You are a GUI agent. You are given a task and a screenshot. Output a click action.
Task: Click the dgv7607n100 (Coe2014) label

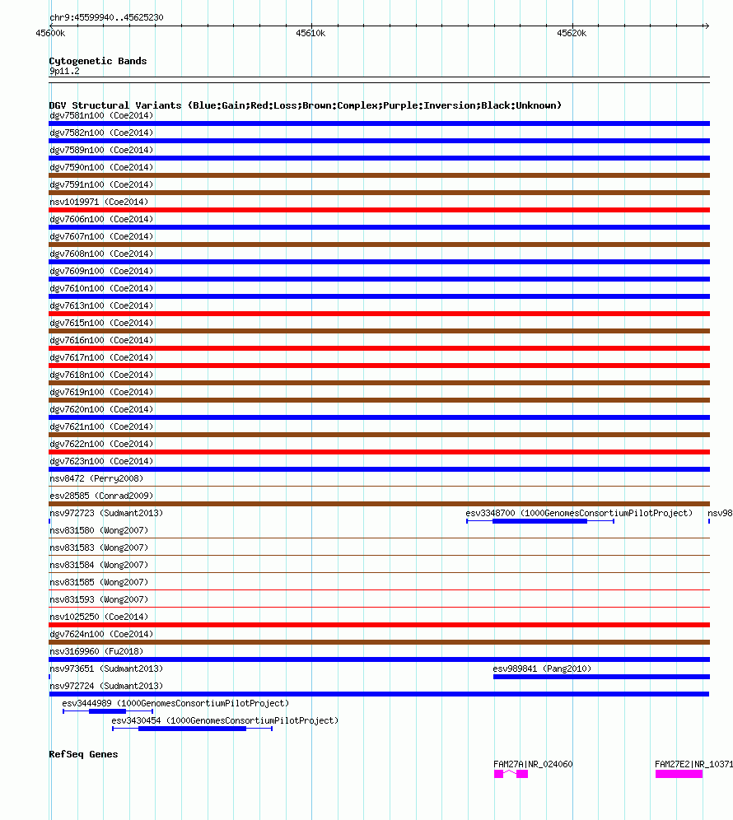[101, 236]
